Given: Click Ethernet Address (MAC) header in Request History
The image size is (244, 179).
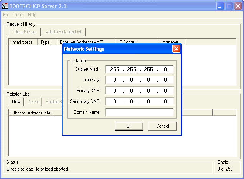Looking at the screenshot, I should (86, 41).
